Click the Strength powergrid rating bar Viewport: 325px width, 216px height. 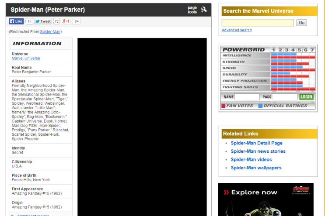(x=293, y=62)
